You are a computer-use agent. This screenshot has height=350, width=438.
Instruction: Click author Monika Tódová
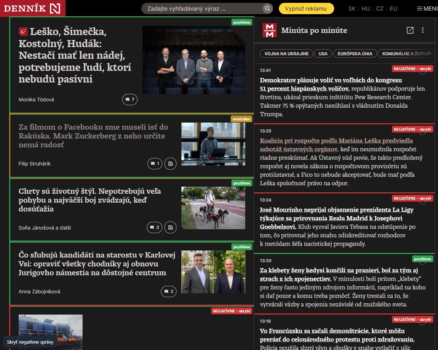coord(36,100)
